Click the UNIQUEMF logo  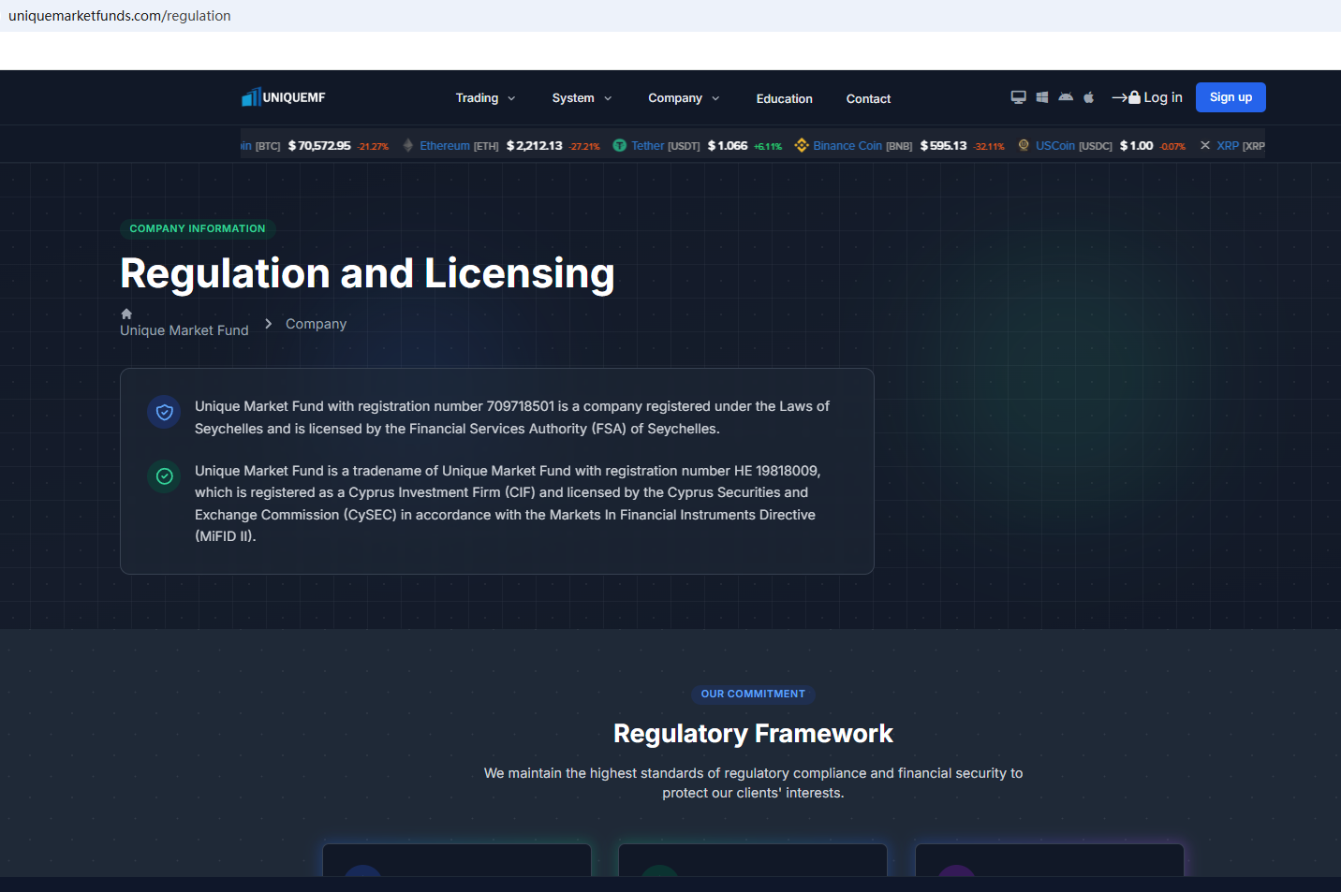(x=283, y=97)
